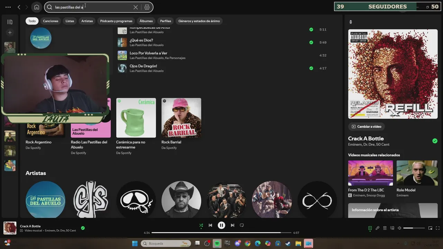Clear the search field with X

coord(136,7)
